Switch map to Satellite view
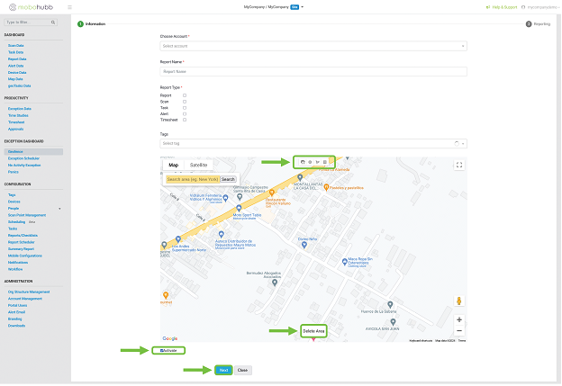 [x=198, y=166]
